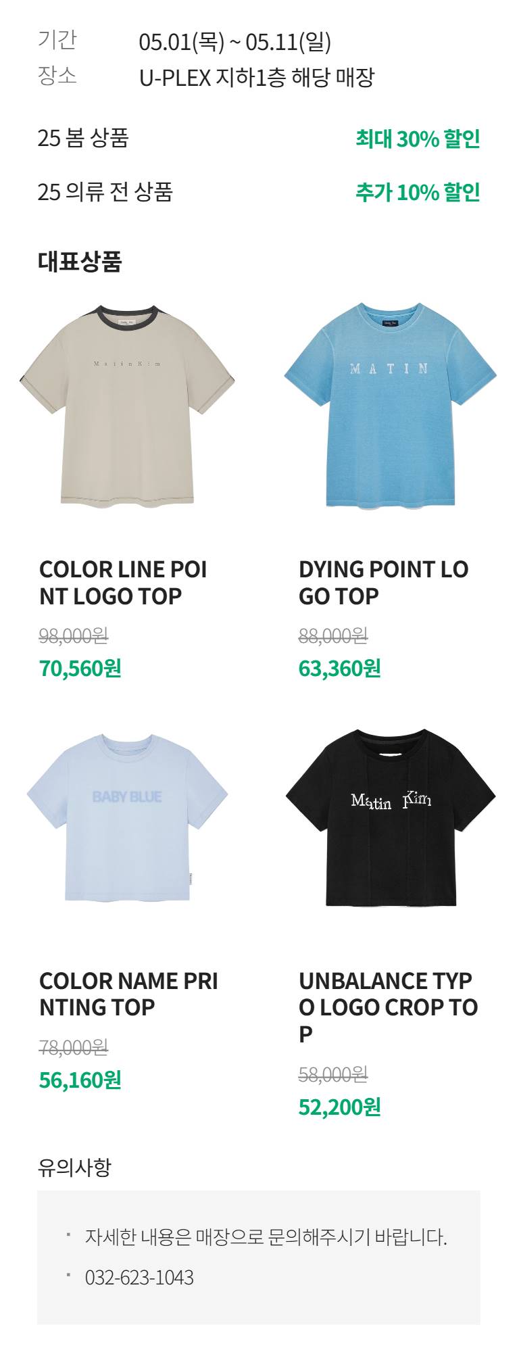Select the COLOR LINE POINT LOGO TOP title
Image resolution: width=519 pixels, height=1348 pixels.
[x=123, y=583]
